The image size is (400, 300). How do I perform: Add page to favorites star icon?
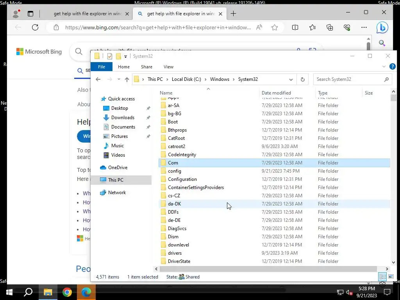275,27
